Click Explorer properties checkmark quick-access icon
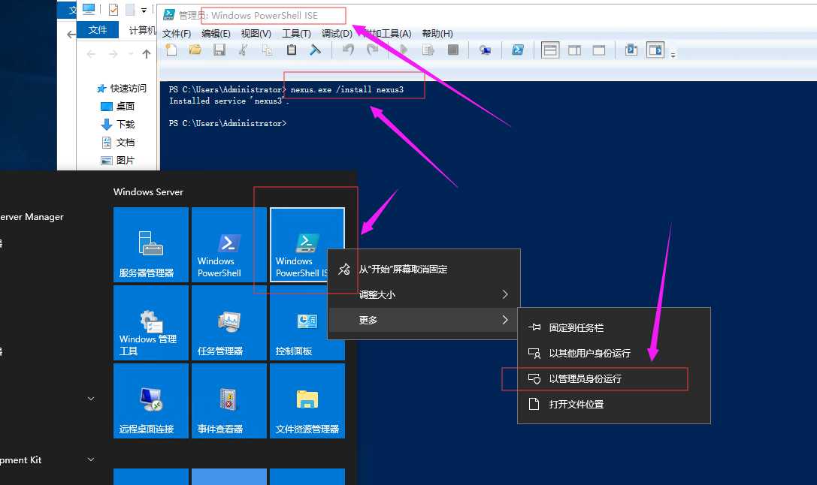The image size is (817, 485). click(x=113, y=9)
